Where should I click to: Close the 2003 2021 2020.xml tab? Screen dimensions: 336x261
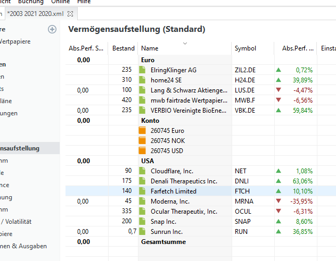click(70, 14)
